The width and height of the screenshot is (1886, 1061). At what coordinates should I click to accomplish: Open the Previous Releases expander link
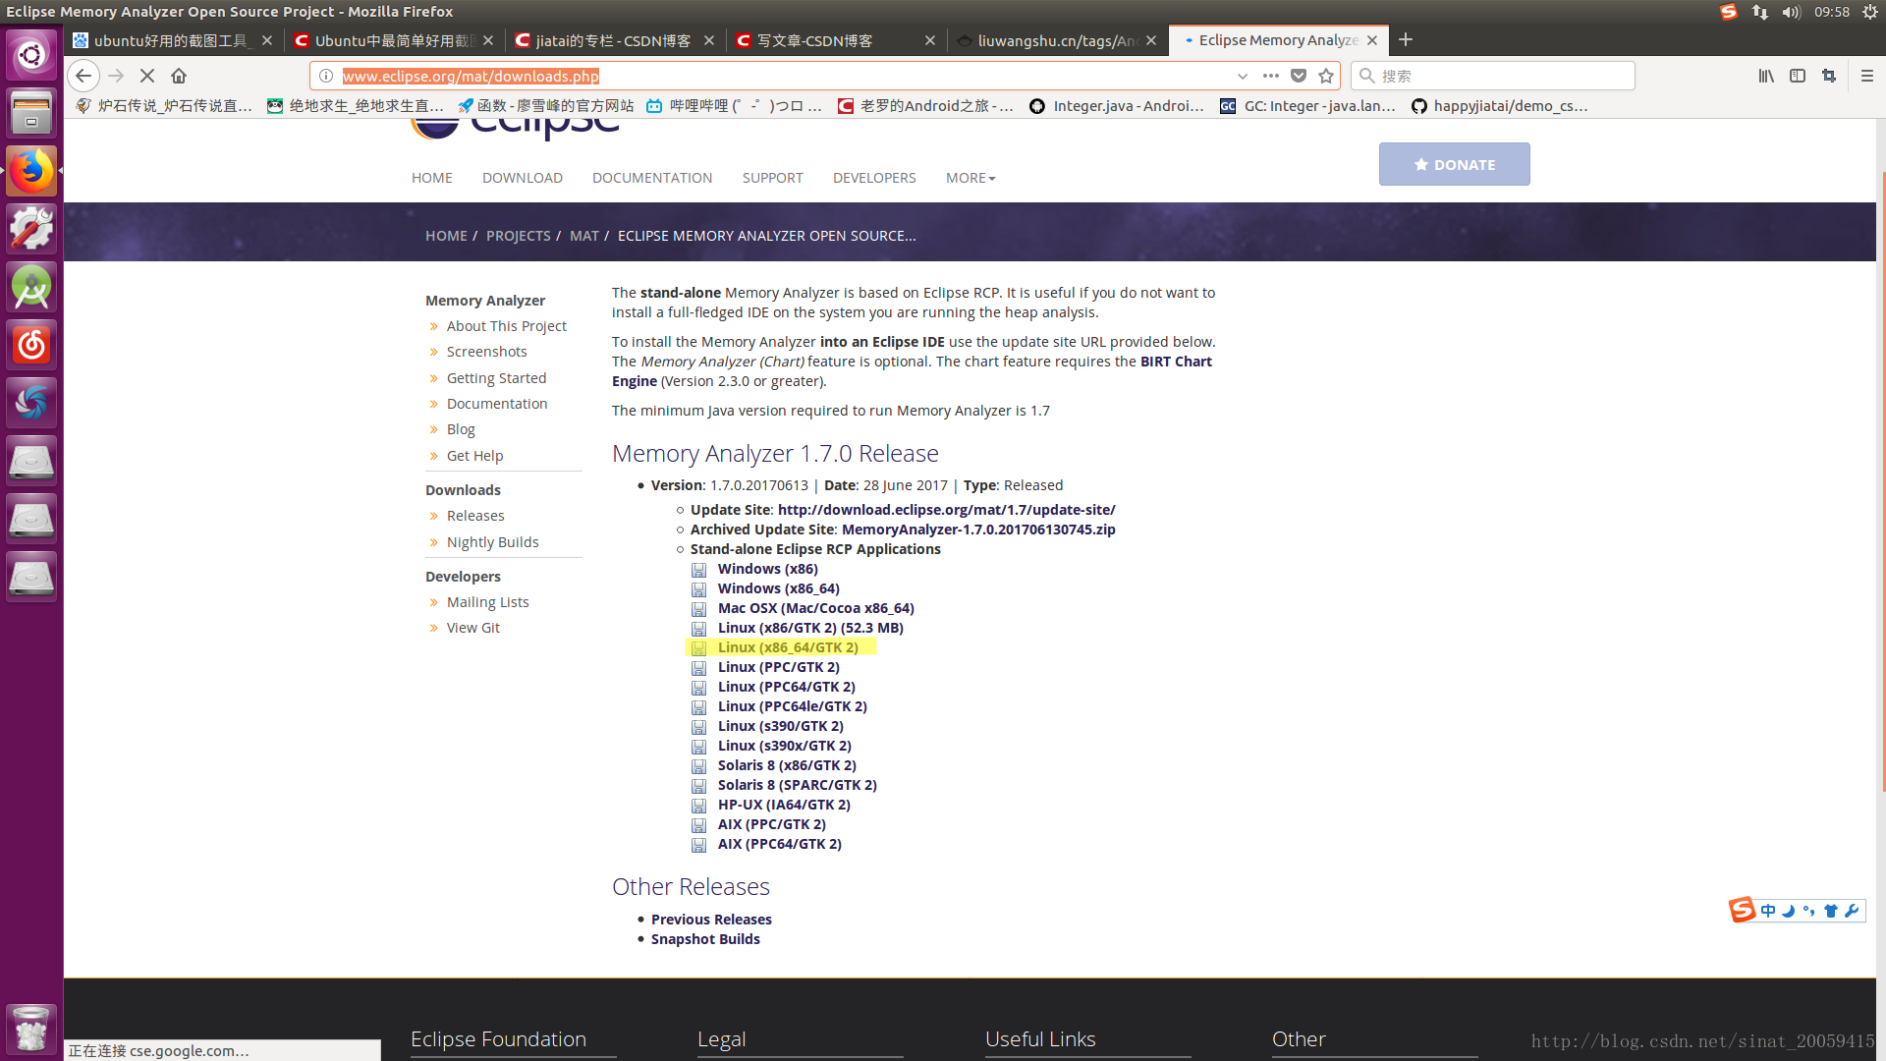tap(711, 918)
